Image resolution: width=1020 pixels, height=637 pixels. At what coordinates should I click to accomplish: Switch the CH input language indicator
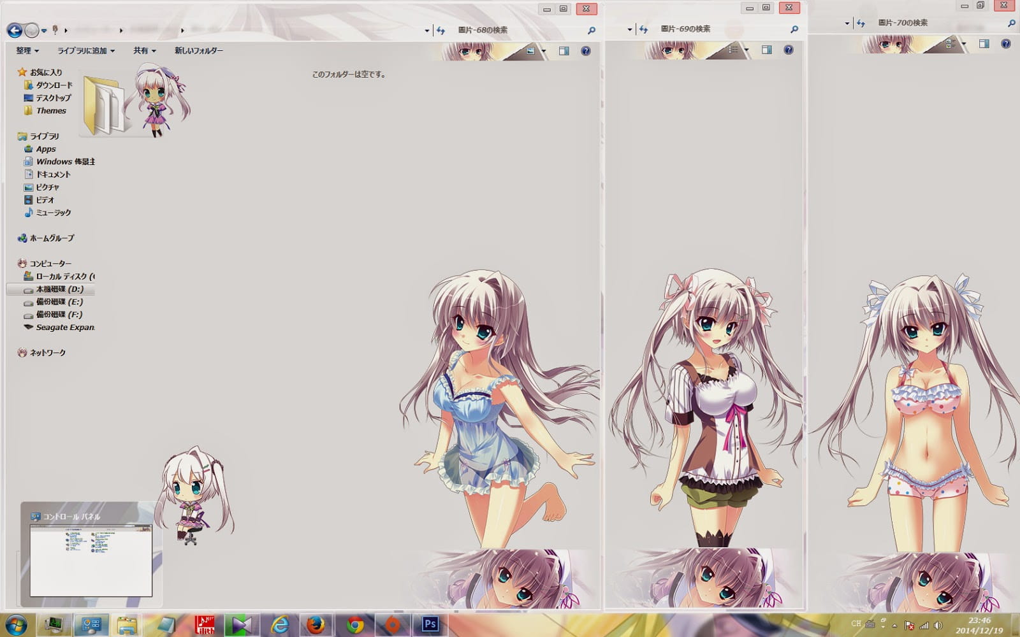pyautogui.click(x=857, y=625)
